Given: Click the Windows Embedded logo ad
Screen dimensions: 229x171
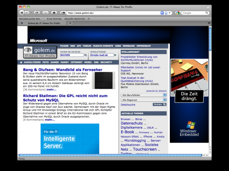Looking at the screenshot, I should pyautogui.click(x=189, y=129).
